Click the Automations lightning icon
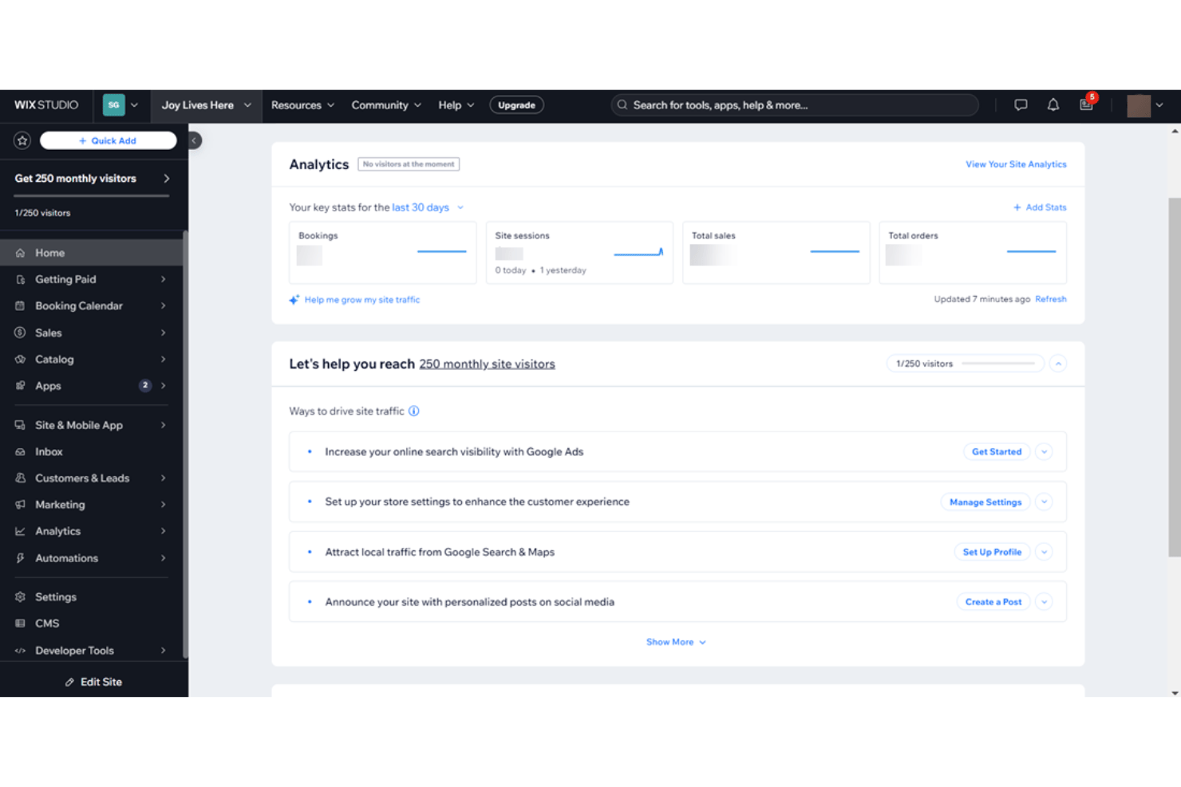This screenshot has width=1181, height=787. tap(20, 558)
